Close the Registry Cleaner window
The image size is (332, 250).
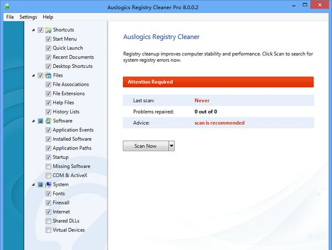[x=319, y=4]
